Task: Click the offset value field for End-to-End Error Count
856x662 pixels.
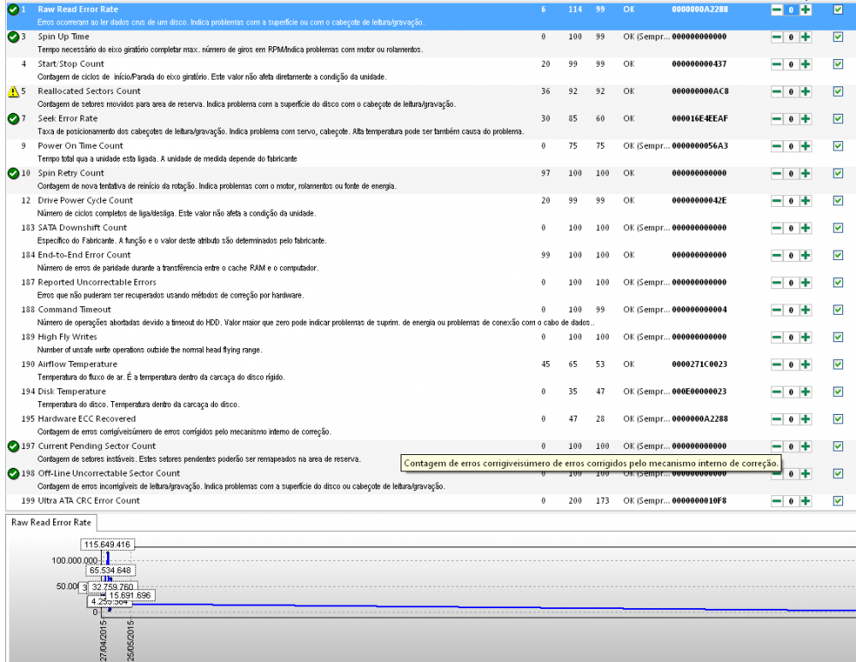Action: [791, 256]
